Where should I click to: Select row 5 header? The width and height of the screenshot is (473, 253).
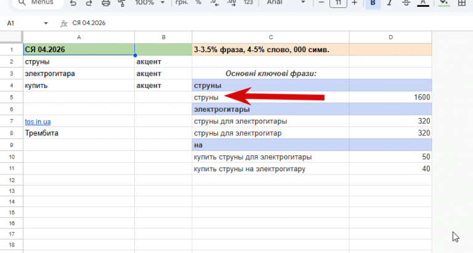(12, 97)
